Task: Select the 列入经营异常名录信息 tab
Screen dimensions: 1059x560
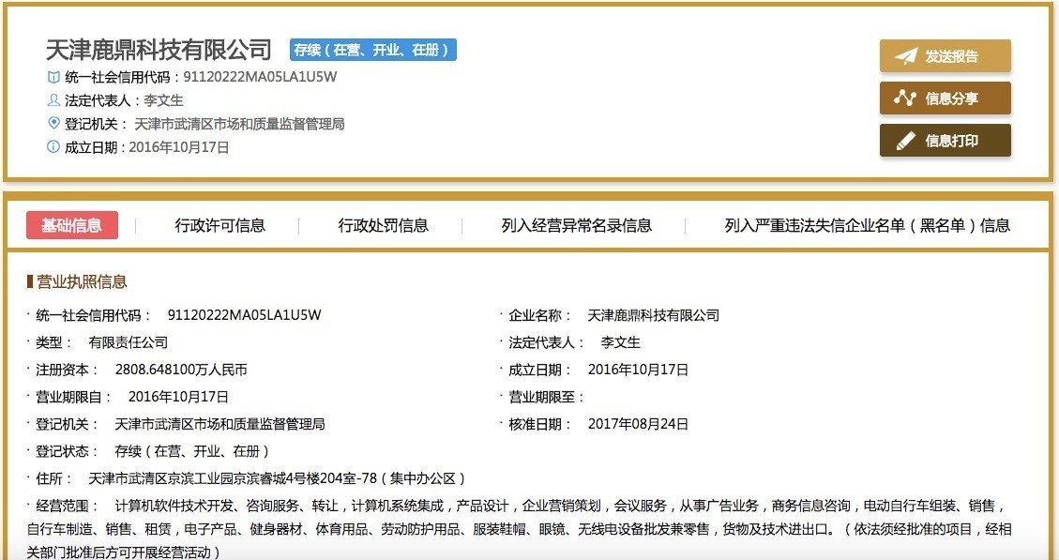Action: (x=577, y=225)
